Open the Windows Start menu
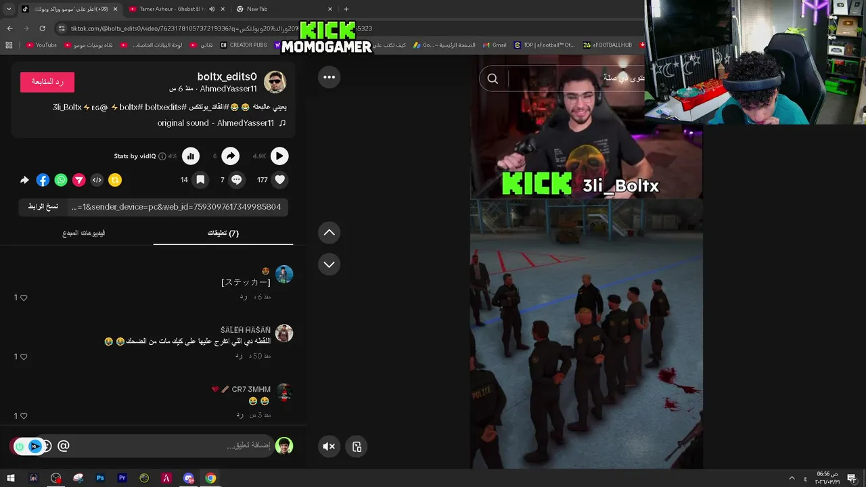Screen dimensions: 866x487 [x=11, y=478]
